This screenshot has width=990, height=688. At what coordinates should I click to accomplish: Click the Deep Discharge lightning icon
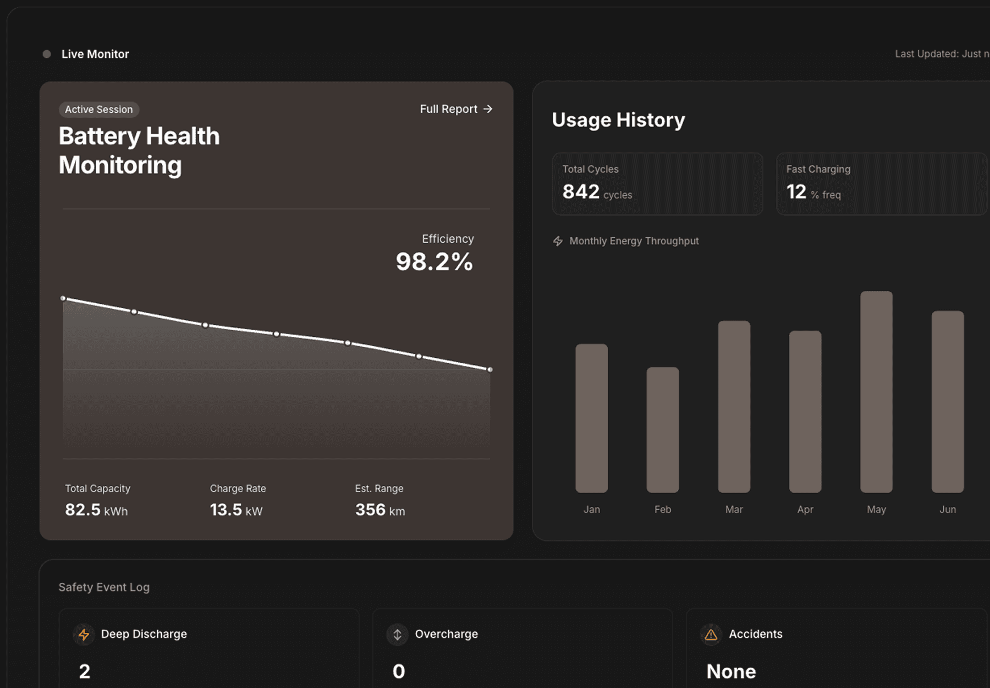[x=83, y=634]
